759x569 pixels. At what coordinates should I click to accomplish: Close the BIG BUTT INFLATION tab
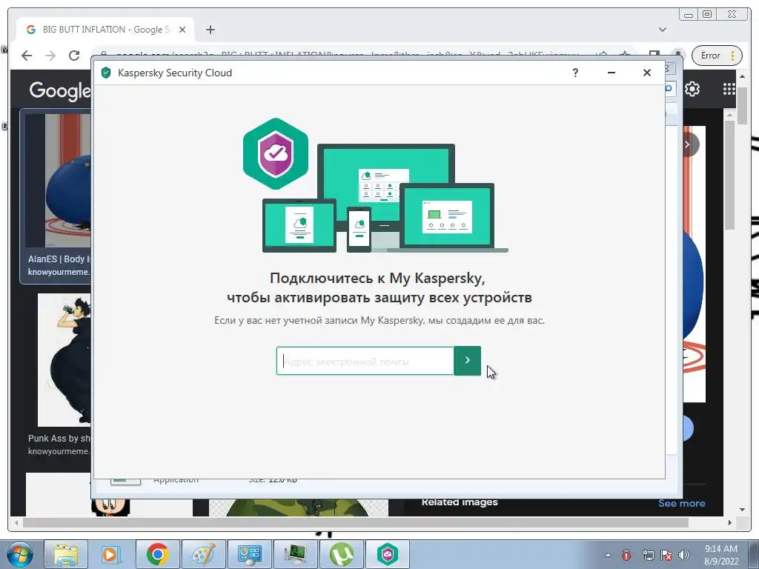click(x=182, y=30)
